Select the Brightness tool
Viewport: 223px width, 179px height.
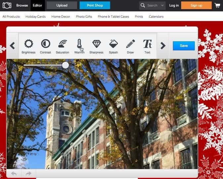[28, 47]
